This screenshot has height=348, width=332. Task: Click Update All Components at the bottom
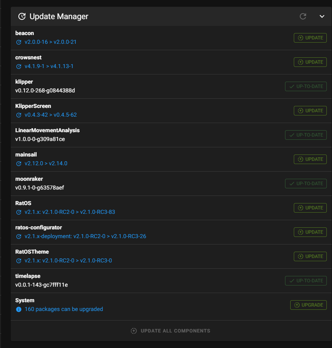click(x=170, y=331)
